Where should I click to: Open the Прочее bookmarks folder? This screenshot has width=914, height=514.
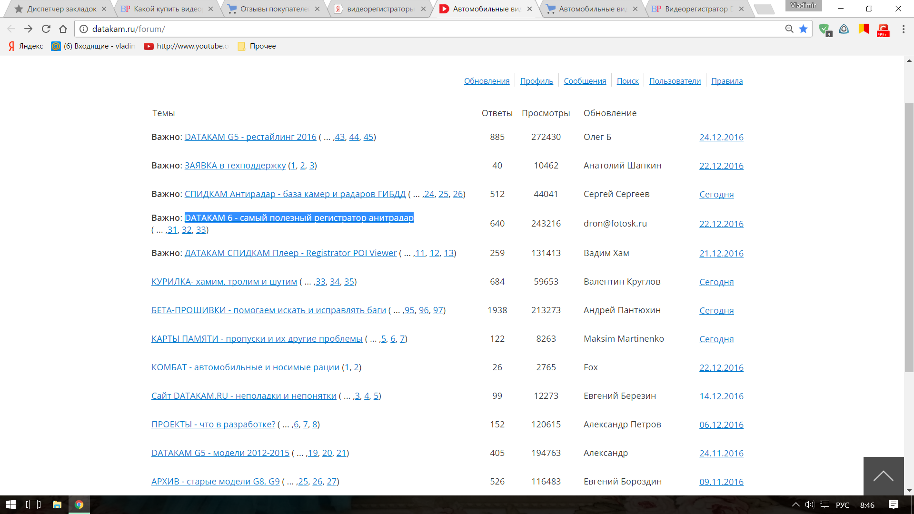point(257,46)
